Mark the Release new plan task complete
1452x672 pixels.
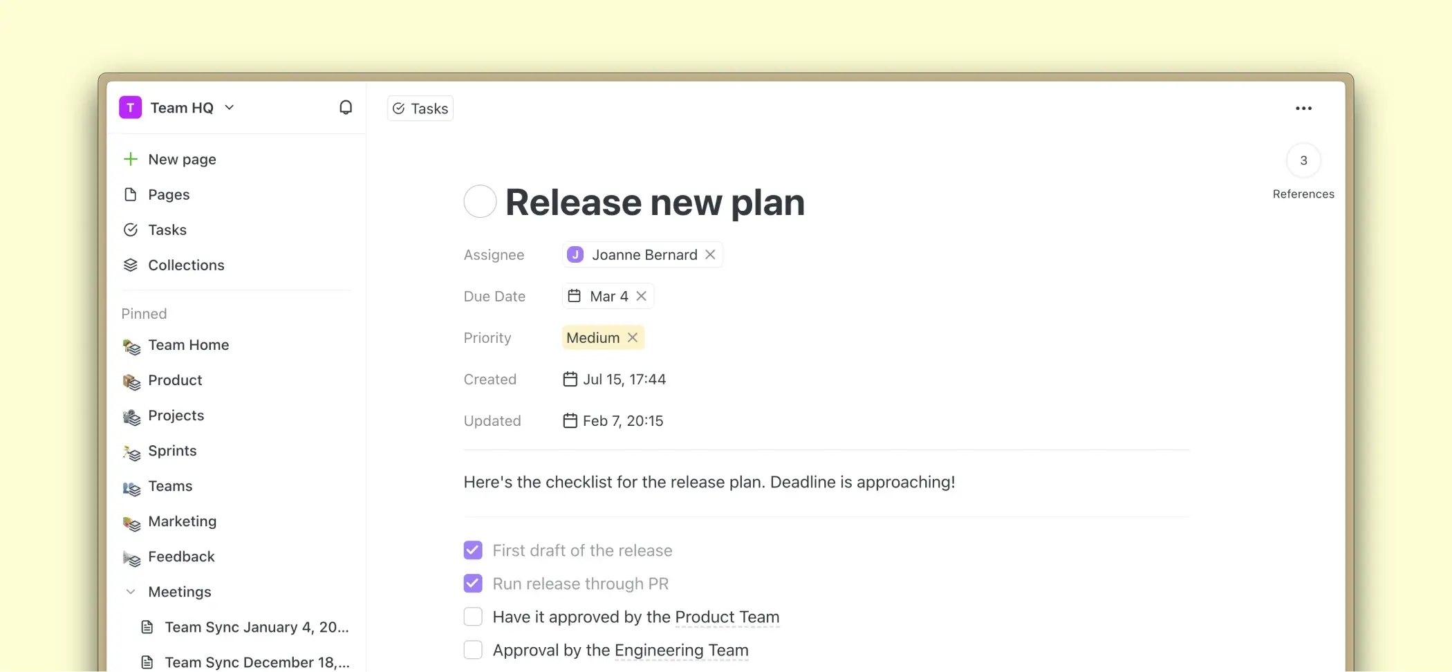pos(480,202)
